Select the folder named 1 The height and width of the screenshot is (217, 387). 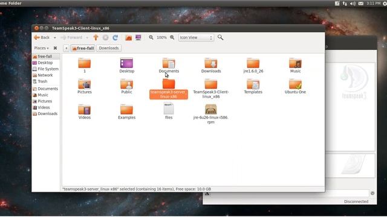(85, 63)
